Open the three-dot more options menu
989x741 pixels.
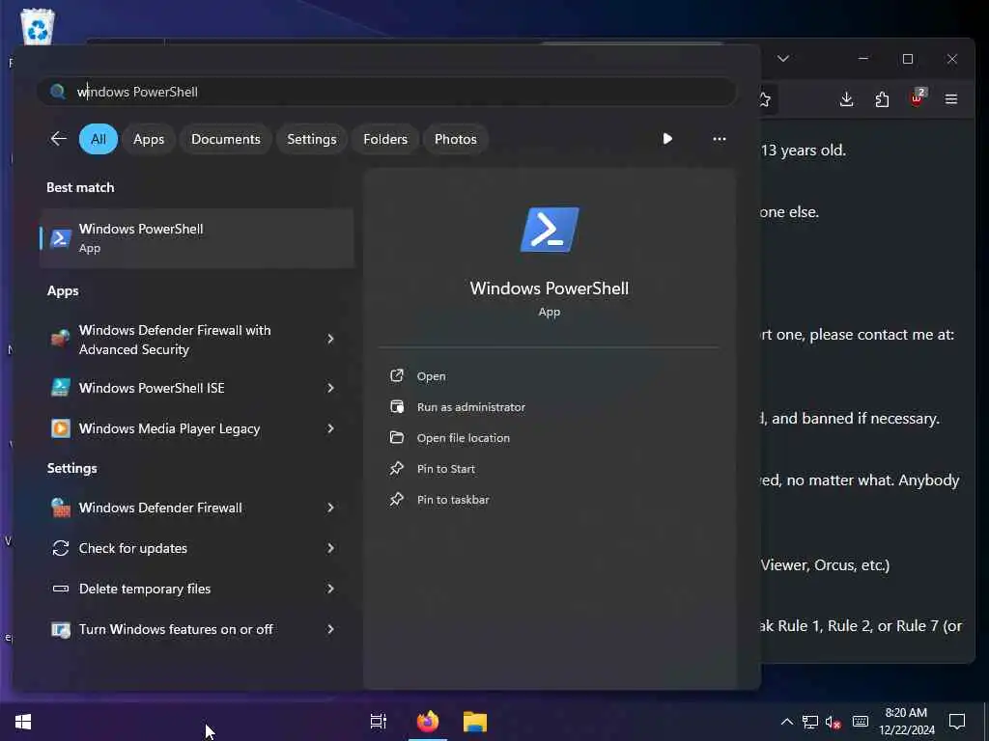pyautogui.click(x=719, y=139)
